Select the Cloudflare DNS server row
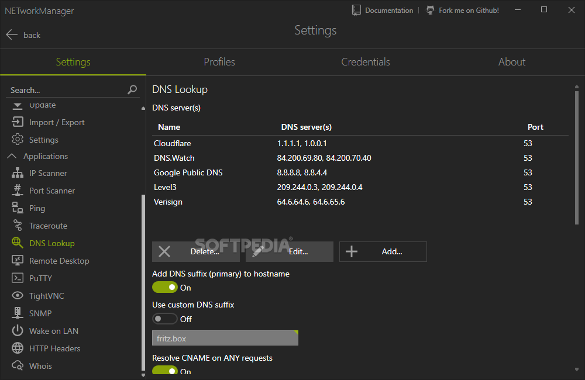This screenshot has width=585, height=380. 360,143
